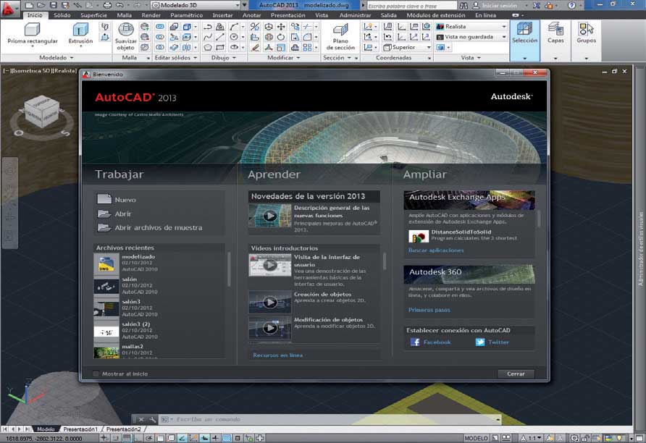Screen dimensions: 646x443
Task: Open the Grupos panel button
Action: point(587,41)
